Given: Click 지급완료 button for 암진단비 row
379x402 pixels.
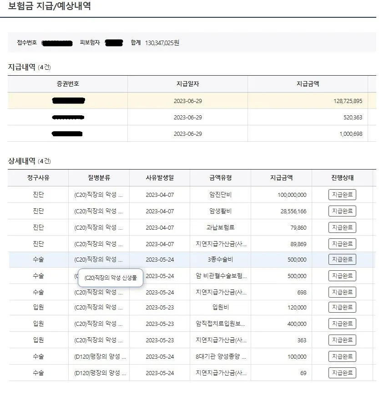Looking at the screenshot, I should [342, 194].
